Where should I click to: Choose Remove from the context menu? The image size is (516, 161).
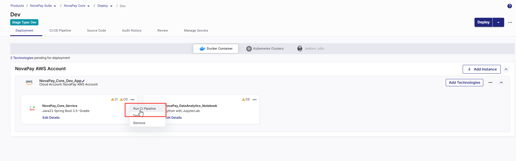tap(139, 123)
